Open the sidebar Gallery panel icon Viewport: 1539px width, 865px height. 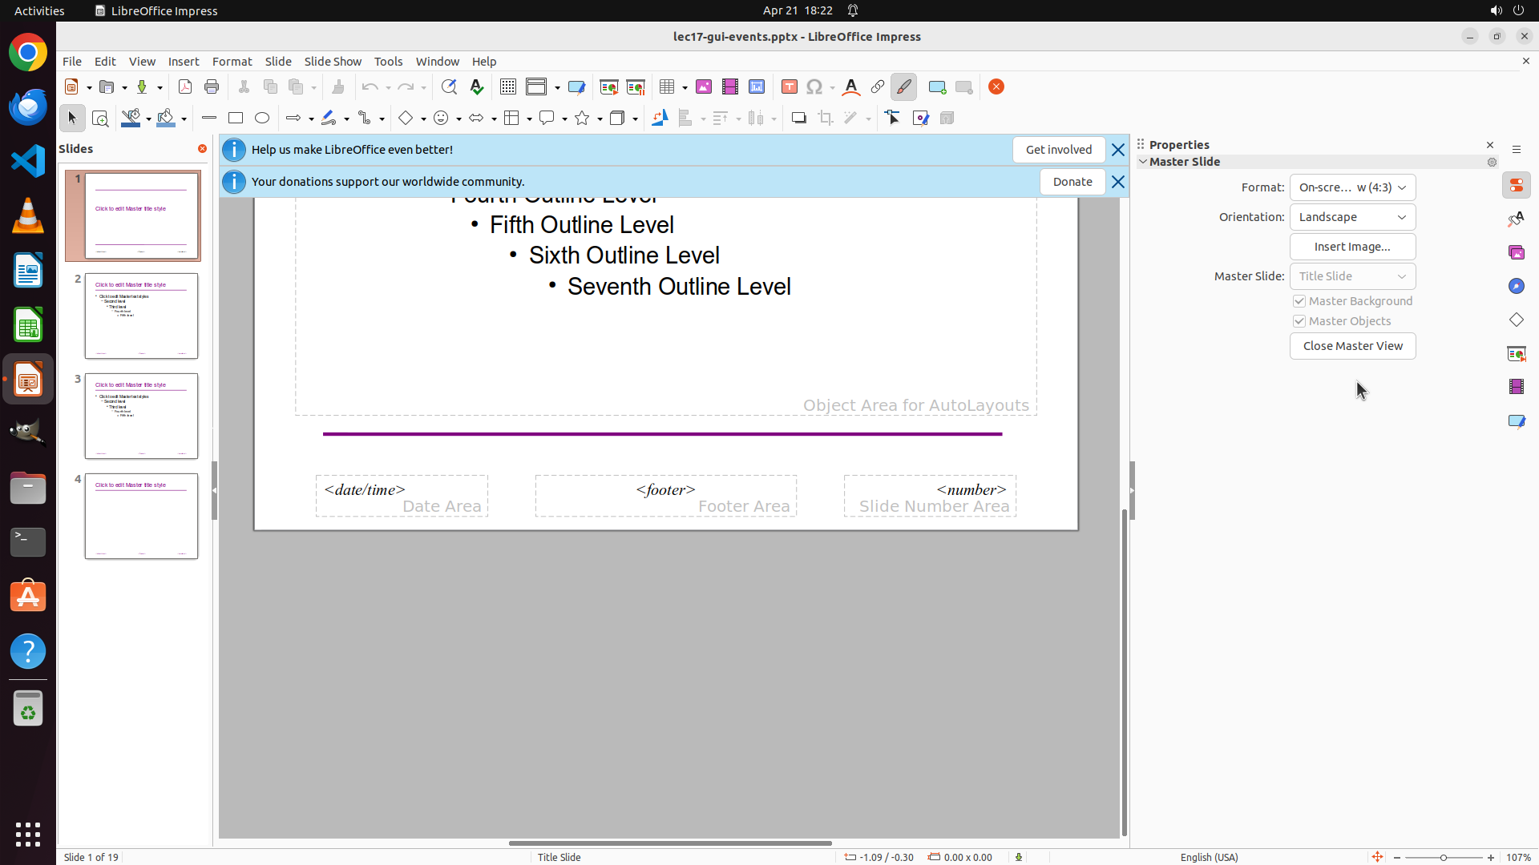(x=1516, y=253)
